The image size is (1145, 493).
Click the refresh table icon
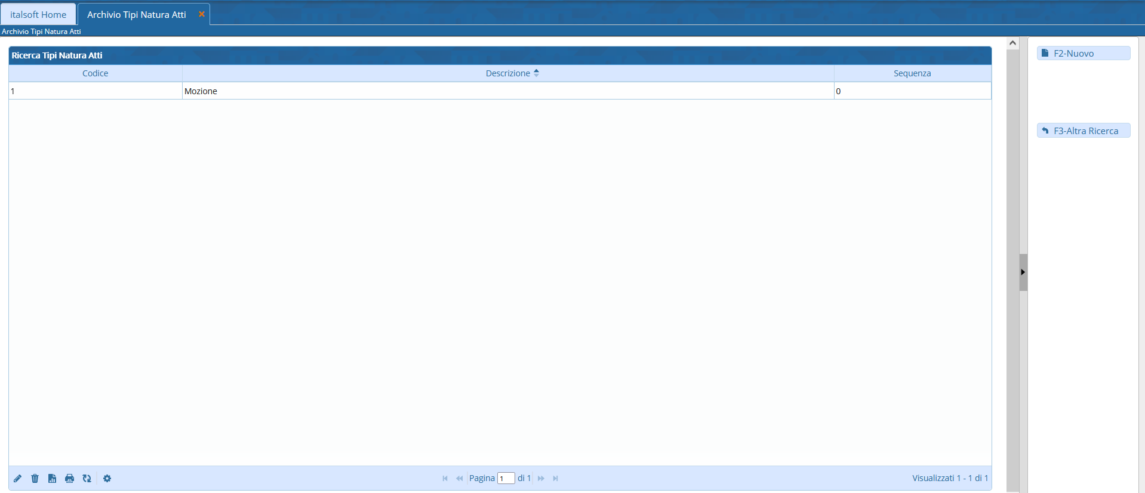87,479
